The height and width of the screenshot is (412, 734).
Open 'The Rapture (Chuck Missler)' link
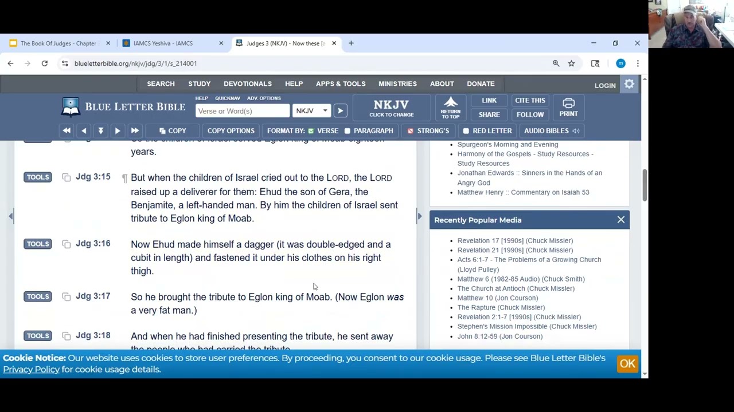pyautogui.click(x=501, y=307)
